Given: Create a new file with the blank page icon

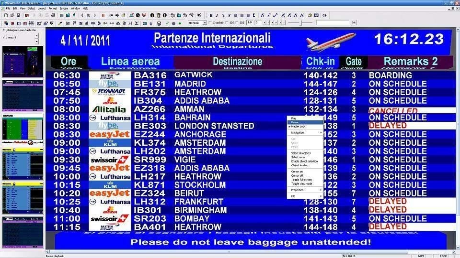Looking at the screenshot, I should click(6, 15).
